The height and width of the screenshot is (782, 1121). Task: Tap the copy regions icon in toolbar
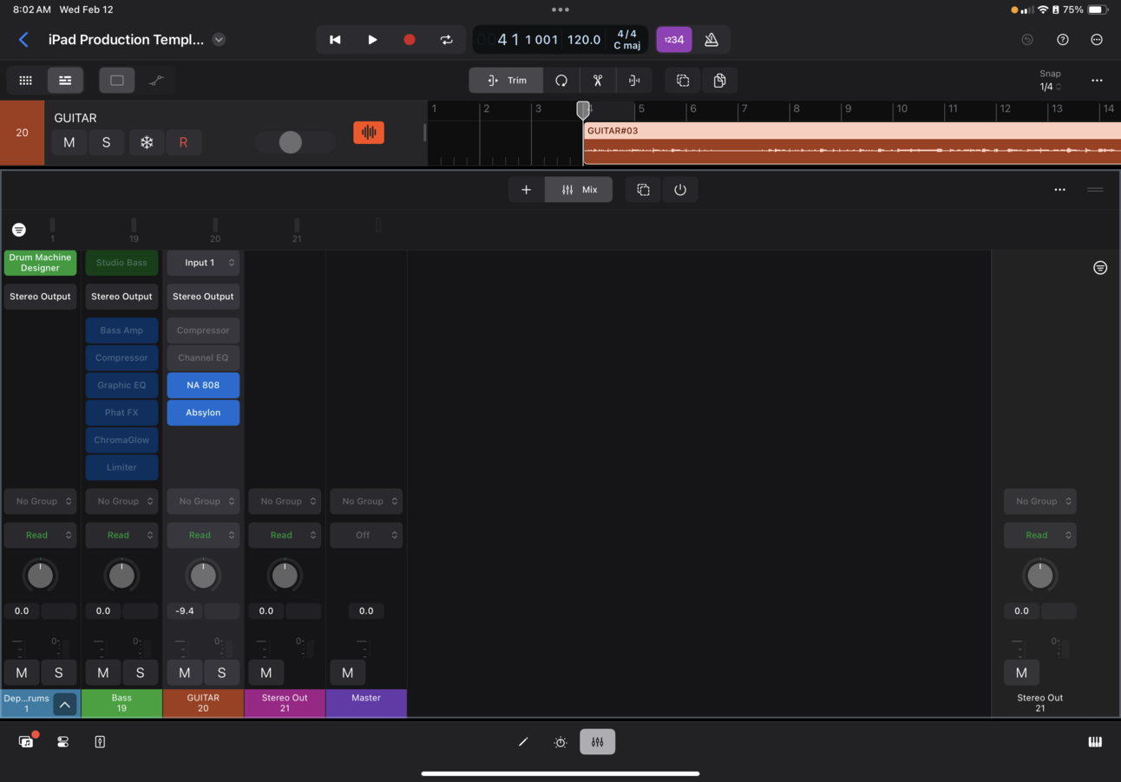[x=719, y=80]
